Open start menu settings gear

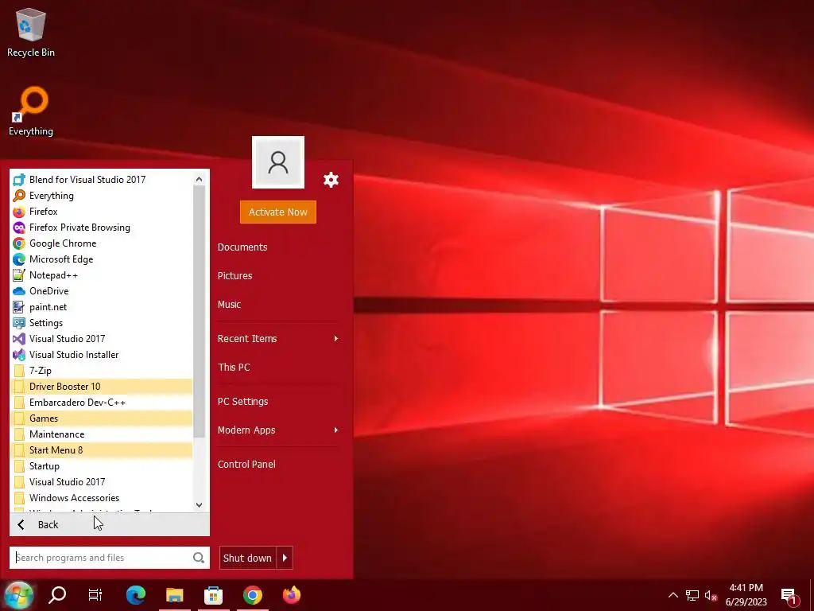[x=331, y=181]
